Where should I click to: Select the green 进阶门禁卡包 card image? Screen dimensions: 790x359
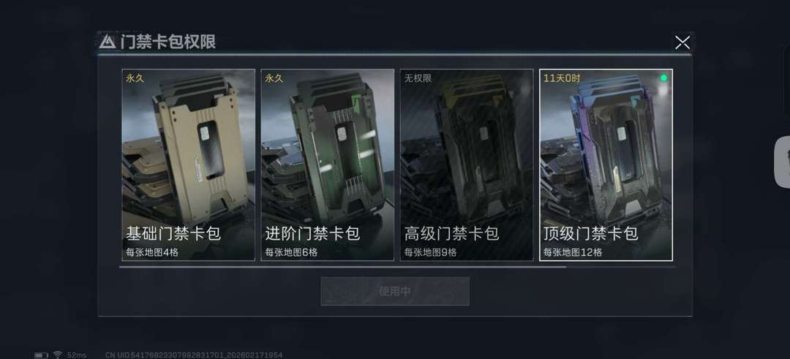coord(328,165)
